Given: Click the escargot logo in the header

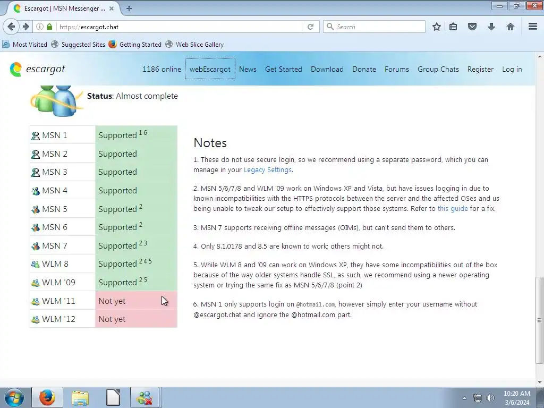Looking at the screenshot, I should pyautogui.click(x=38, y=69).
